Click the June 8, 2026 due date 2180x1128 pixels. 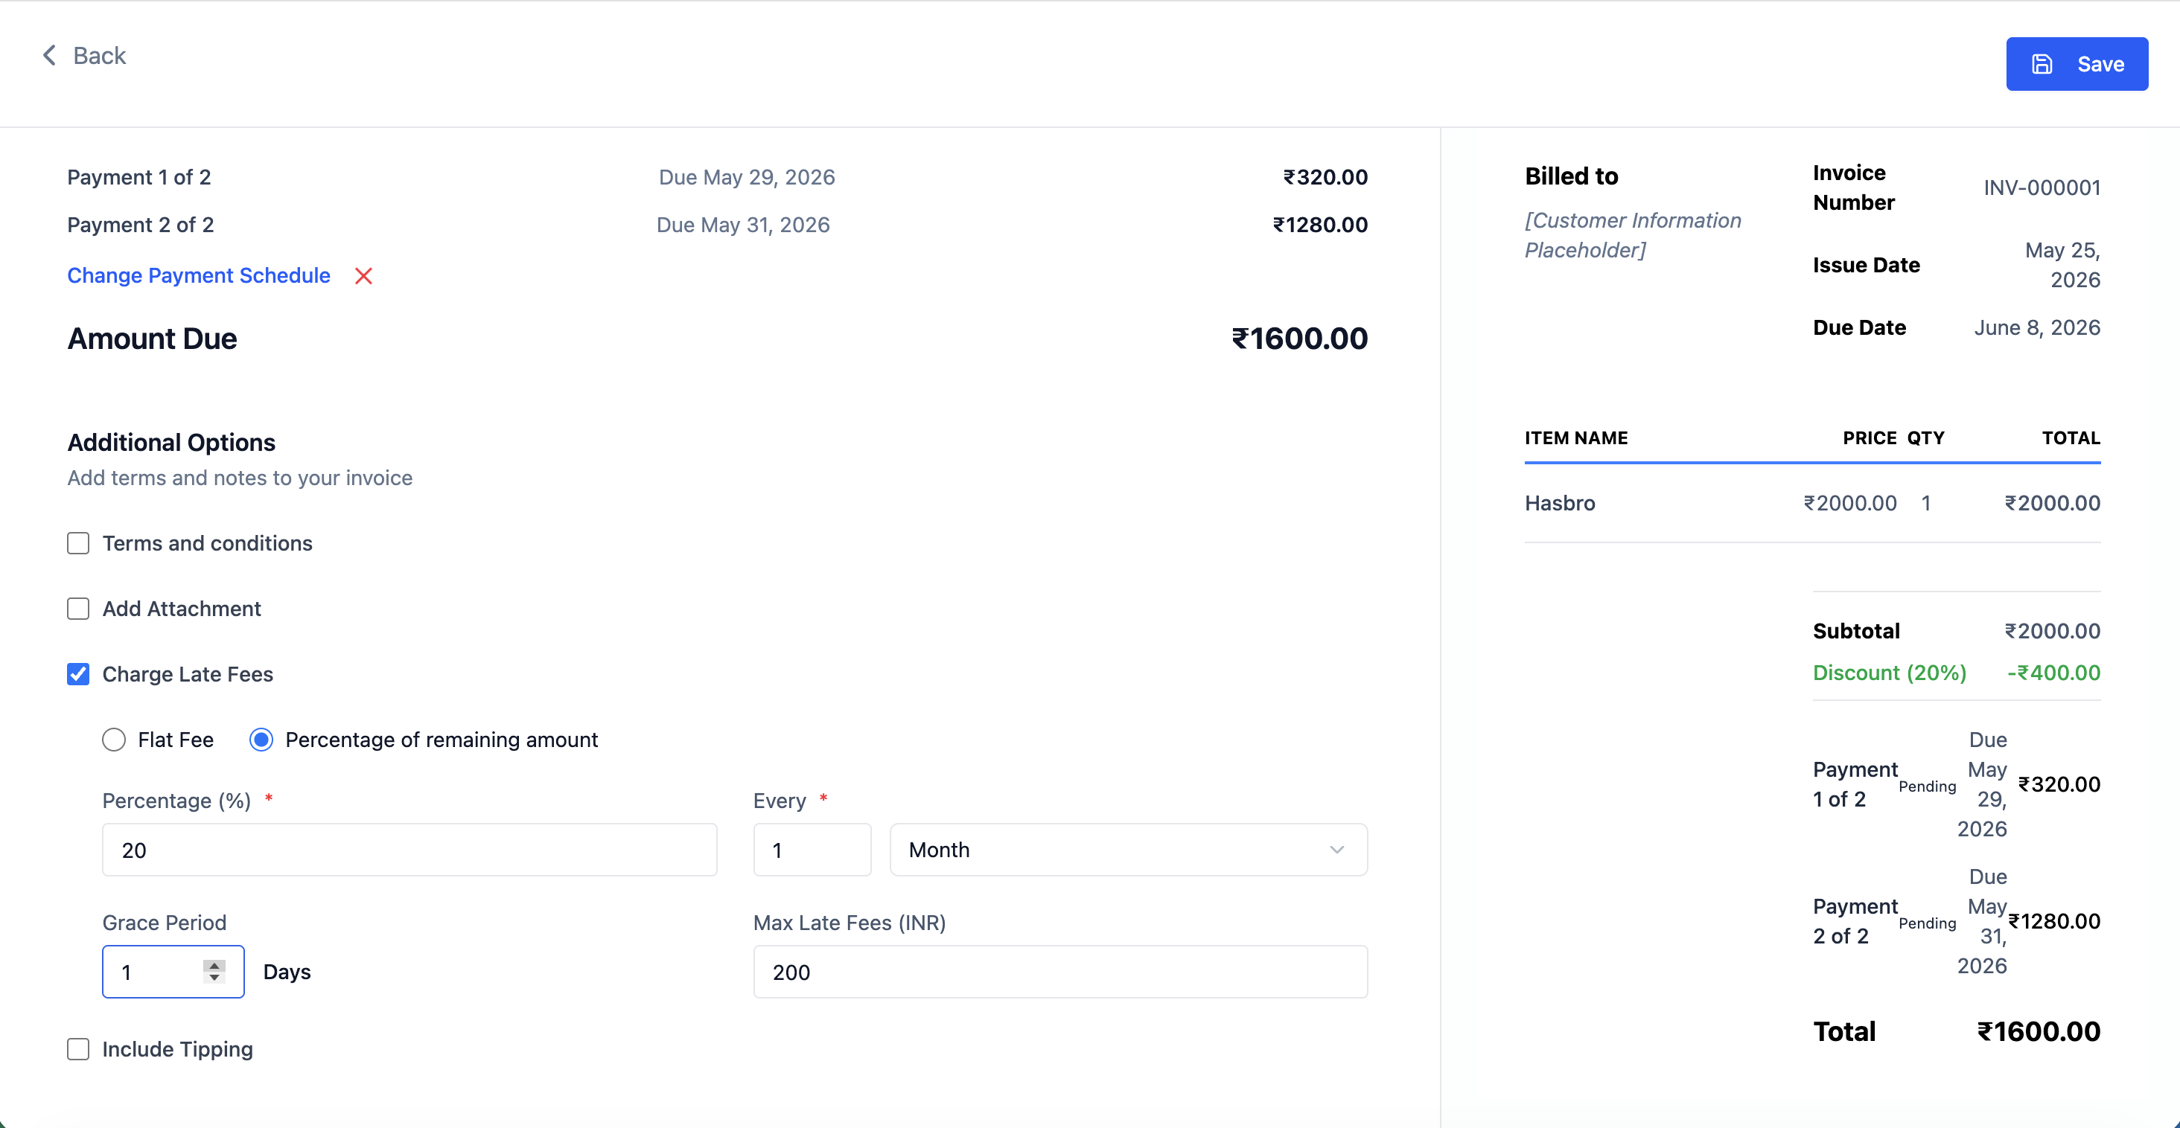click(x=2036, y=328)
